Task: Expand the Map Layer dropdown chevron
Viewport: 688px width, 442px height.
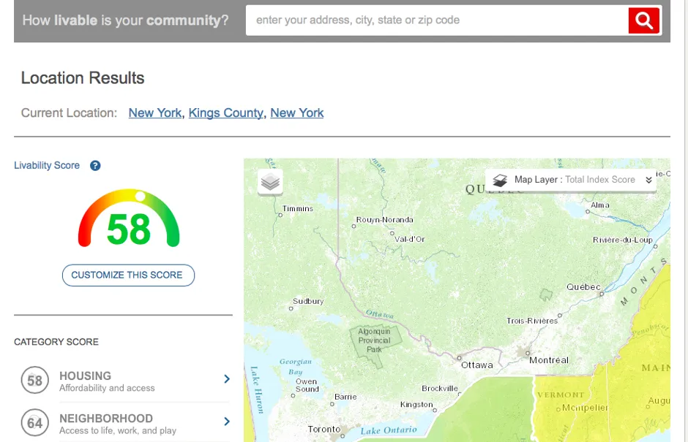Action: (648, 180)
